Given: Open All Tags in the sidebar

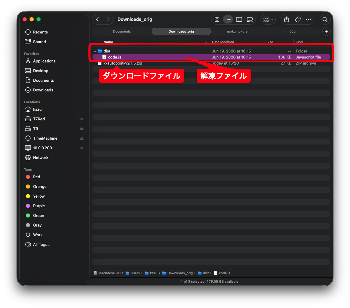Looking at the screenshot, I should [42, 245].
